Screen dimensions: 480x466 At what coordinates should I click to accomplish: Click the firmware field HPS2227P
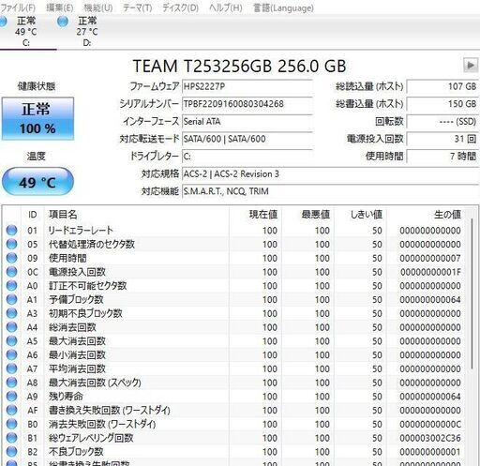tap(247, 86)
